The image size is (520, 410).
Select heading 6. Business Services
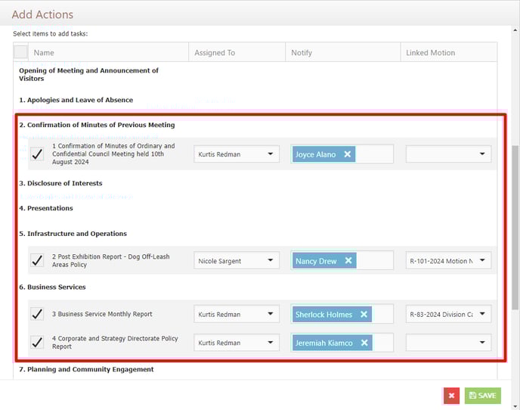52,287
